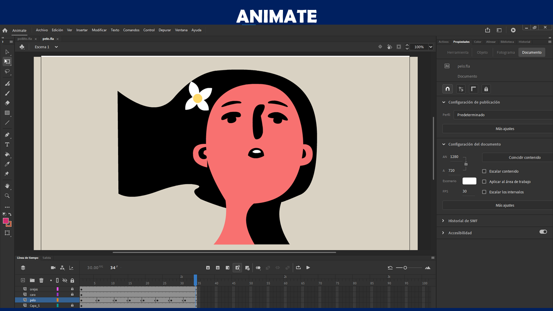Pick the Text tool in toolbar
The height and width of the screenshot is (311, 553).
coord(7,145)
